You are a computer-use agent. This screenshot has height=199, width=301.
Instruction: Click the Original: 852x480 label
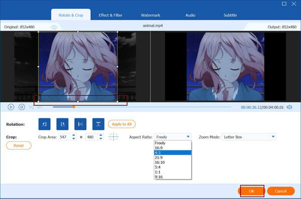[x=20, y=27]
